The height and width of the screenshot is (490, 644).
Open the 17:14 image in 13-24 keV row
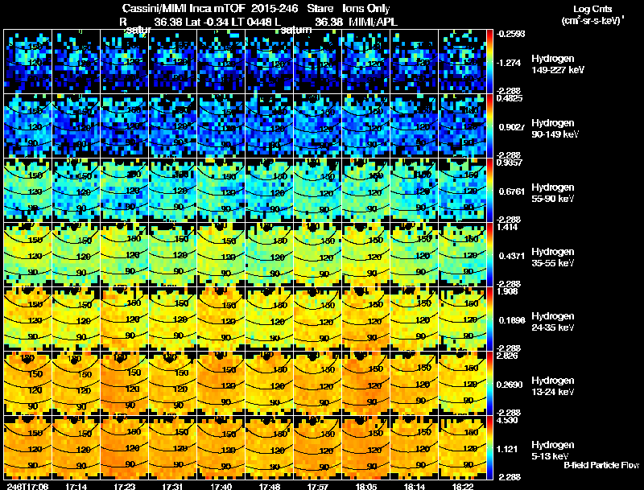point(76,384)
